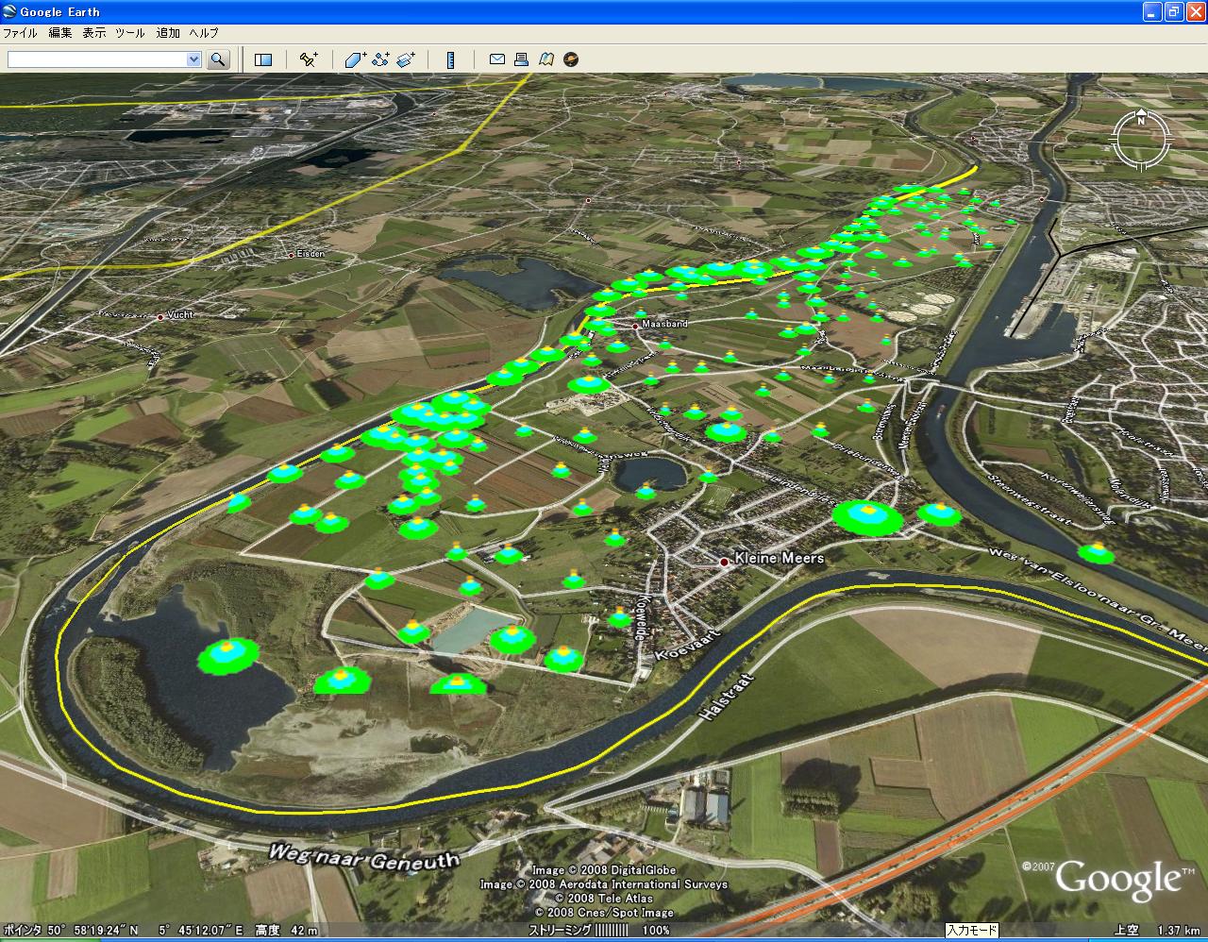Select the add path tool
Screen dimensions: 1208x942
380,59
